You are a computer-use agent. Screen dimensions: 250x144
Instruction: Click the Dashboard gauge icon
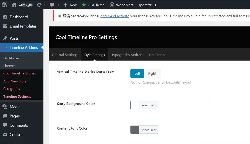tap(5, 17)
